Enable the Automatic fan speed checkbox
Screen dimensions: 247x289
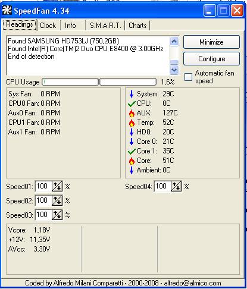tap(188, 77)
